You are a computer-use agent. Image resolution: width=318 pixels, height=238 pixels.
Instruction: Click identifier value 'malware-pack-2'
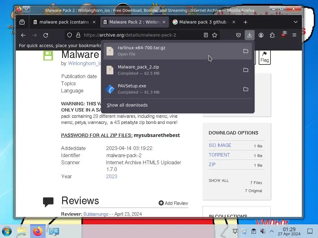tap(124, 156)
